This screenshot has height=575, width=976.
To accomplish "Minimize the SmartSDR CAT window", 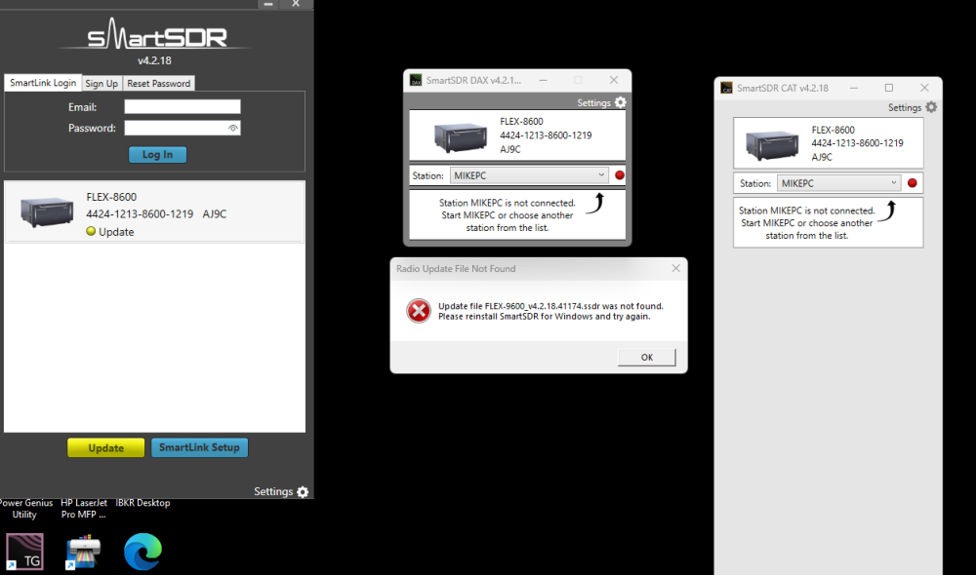I will click(854, 88).
